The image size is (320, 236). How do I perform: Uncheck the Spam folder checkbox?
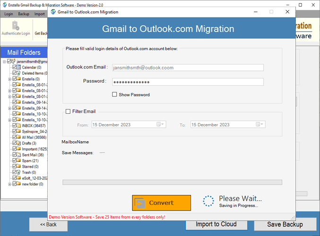14,161
